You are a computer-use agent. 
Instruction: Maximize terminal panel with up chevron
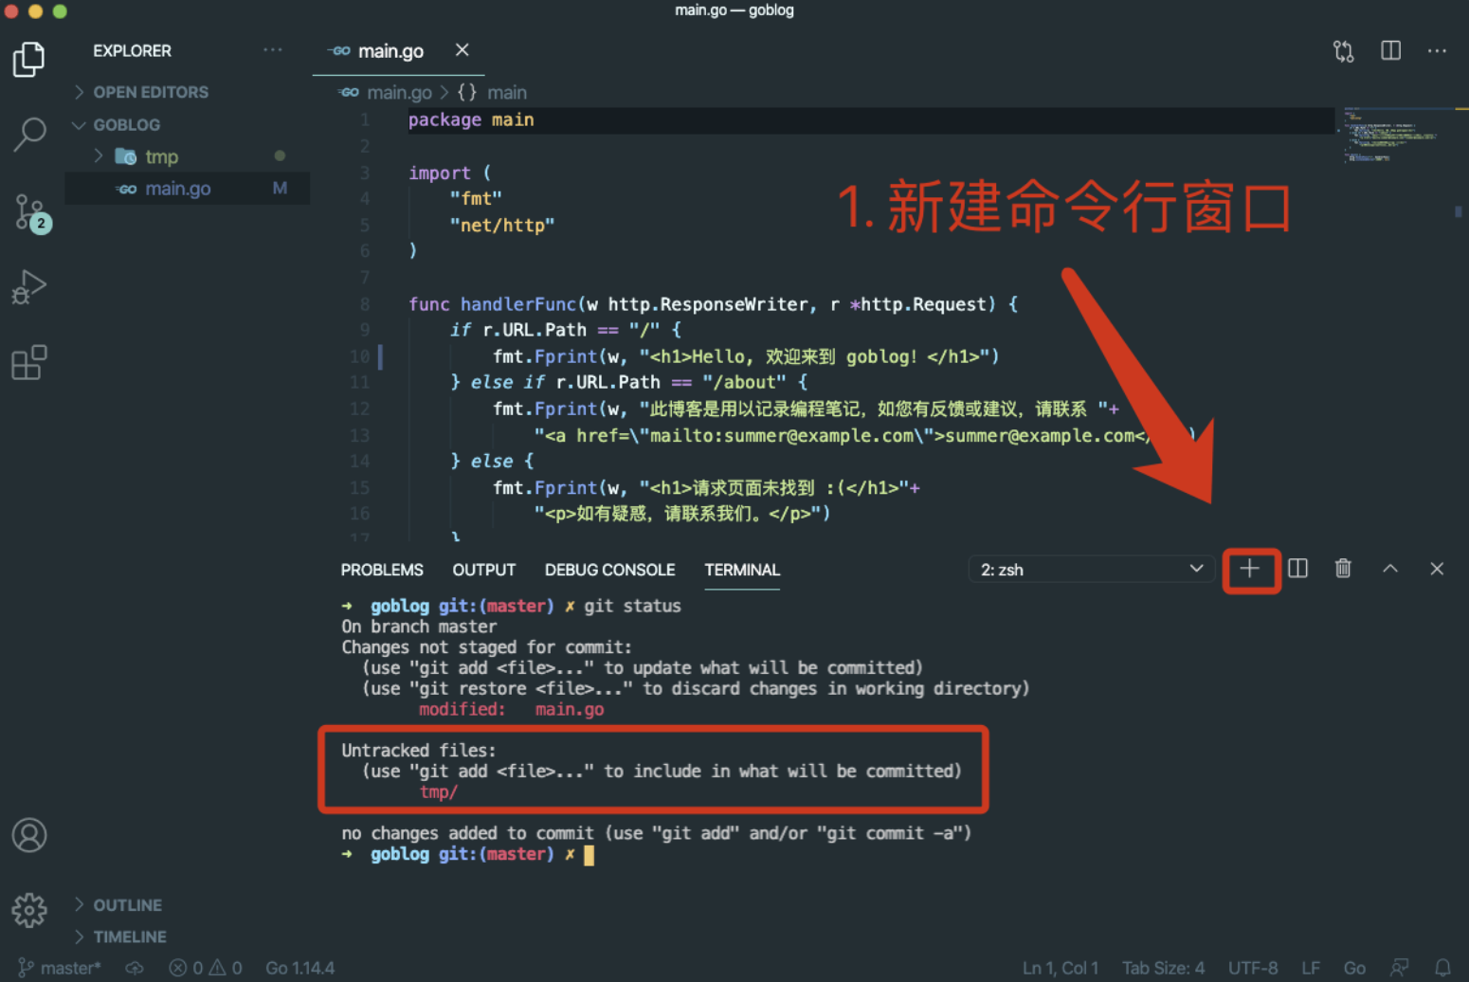point(1390,569)
